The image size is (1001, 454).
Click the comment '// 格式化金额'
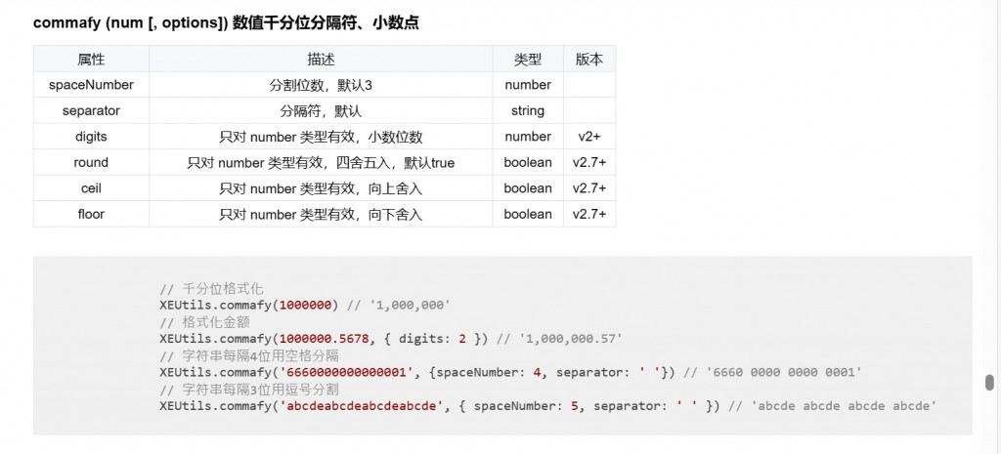(x=205, y=322)
